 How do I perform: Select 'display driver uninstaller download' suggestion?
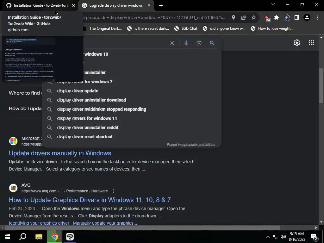pyautogui.click(x=132, y=100)
